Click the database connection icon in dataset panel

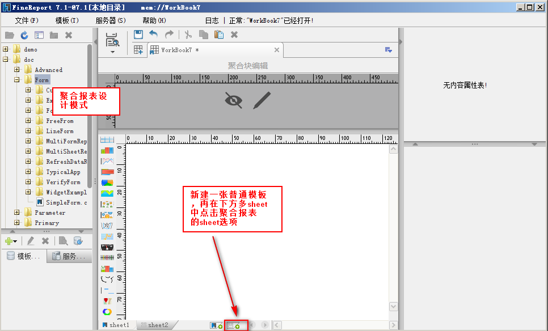click(78, 241)
